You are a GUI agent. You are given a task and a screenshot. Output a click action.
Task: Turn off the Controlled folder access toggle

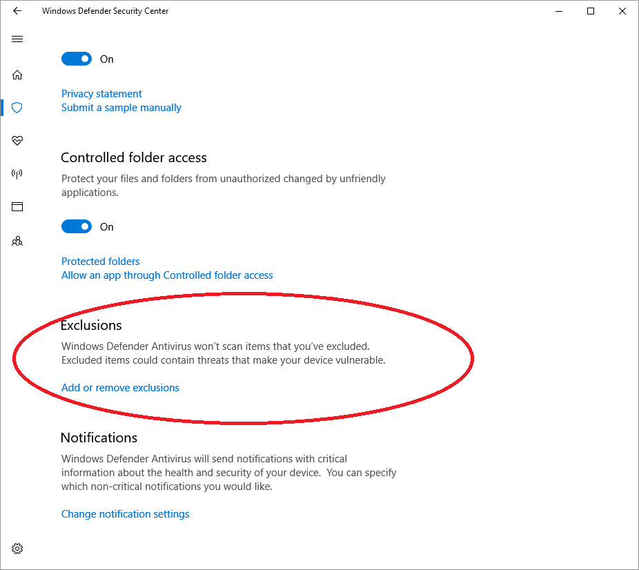point(77,226)
